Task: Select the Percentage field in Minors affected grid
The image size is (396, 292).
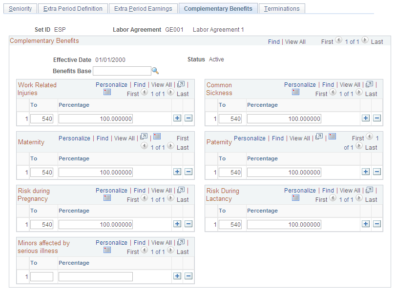Action: 95,276
